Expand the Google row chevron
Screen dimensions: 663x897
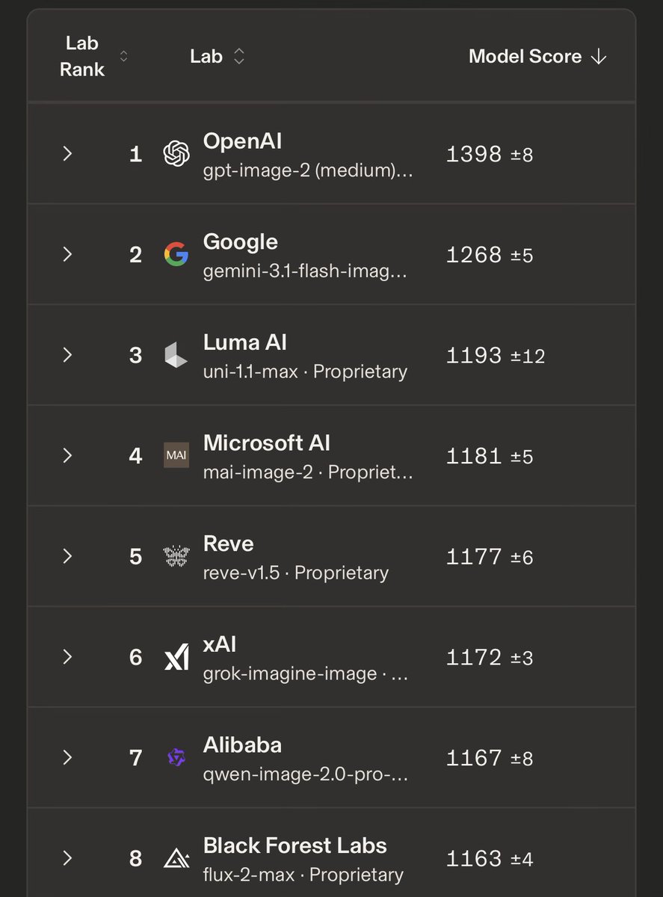pyautogui.click(x=67, y=255)
